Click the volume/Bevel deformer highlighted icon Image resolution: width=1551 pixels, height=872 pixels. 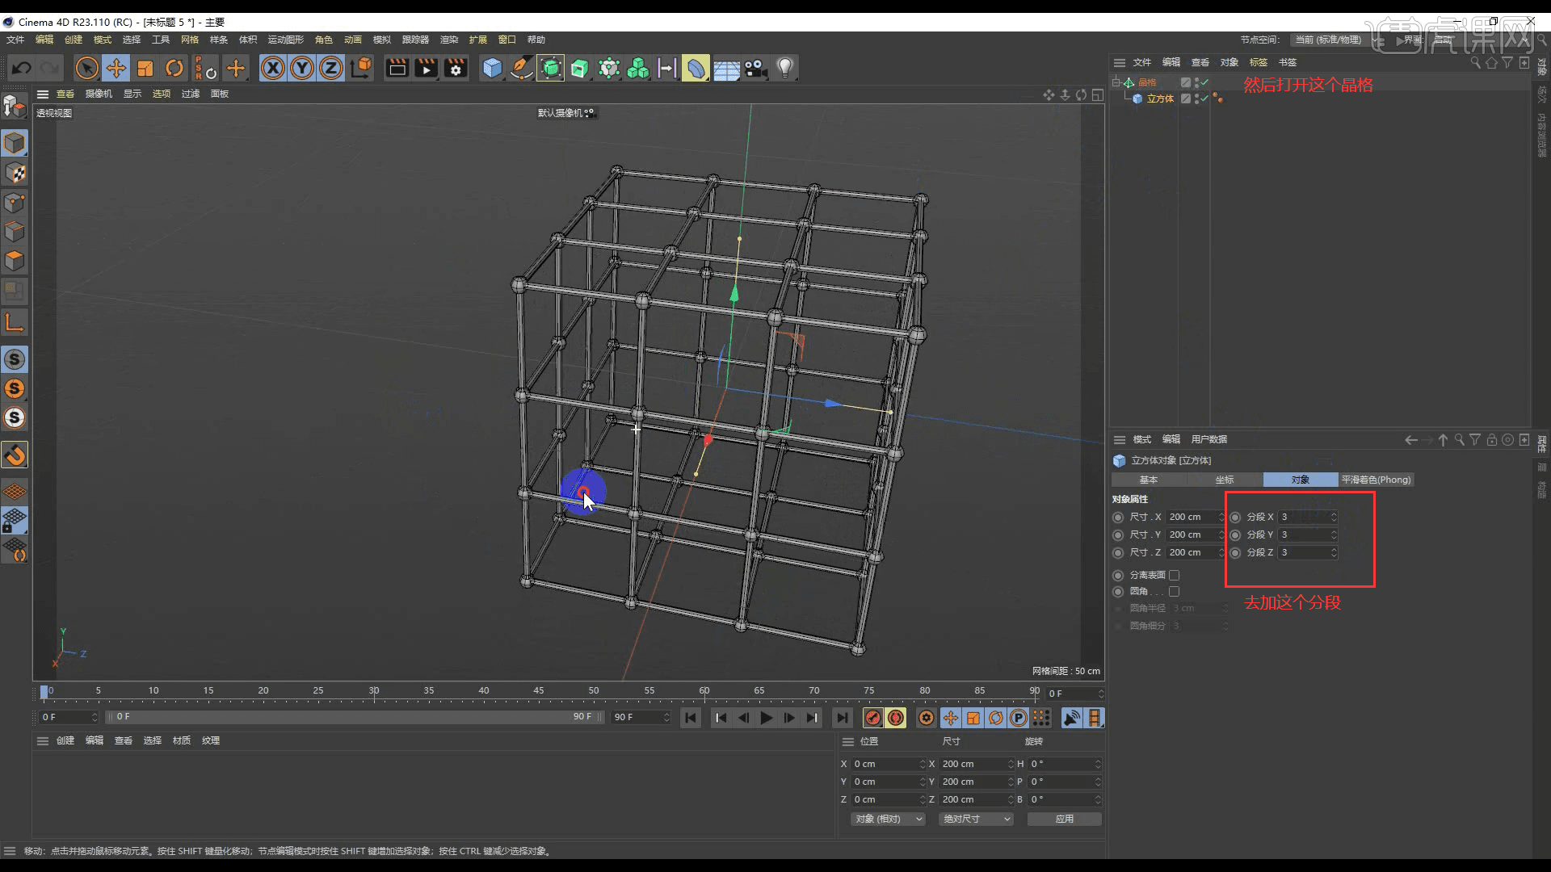click(x=696, y=68)
